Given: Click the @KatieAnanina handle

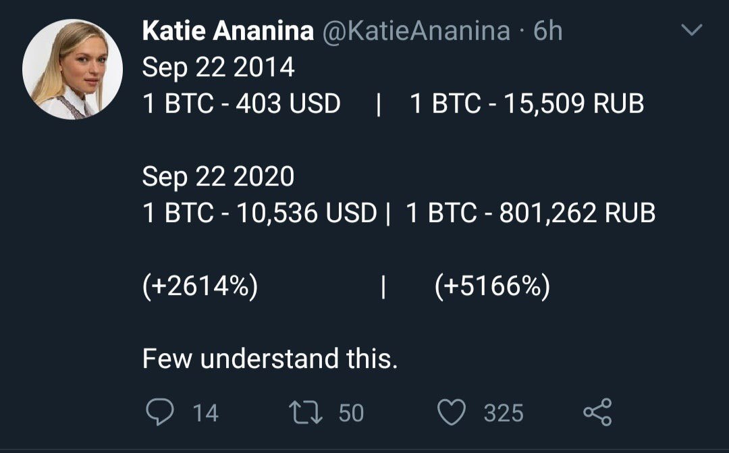Looking at the screenshot, I should pos(416,31).
